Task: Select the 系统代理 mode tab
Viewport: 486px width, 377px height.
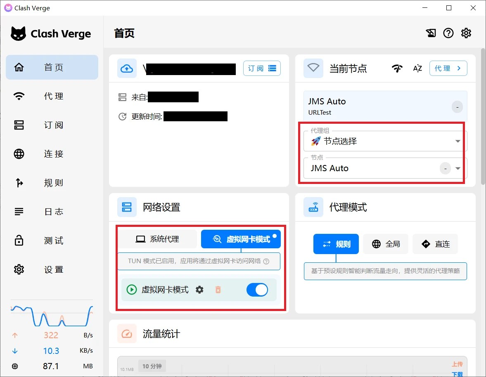Action: point(157,239)
